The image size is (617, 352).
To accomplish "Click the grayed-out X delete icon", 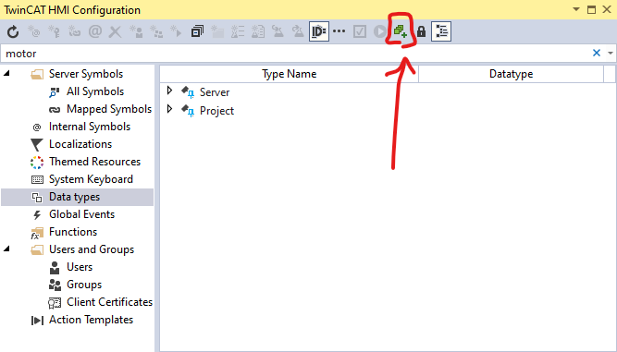I will pyautogui.click(x=116, y=31).
